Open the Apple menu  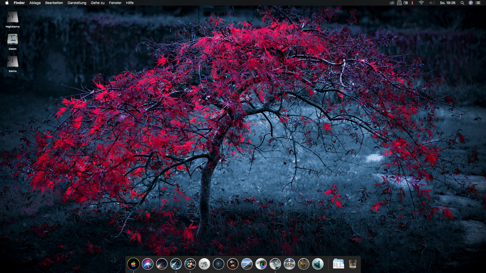click(7, 3)
